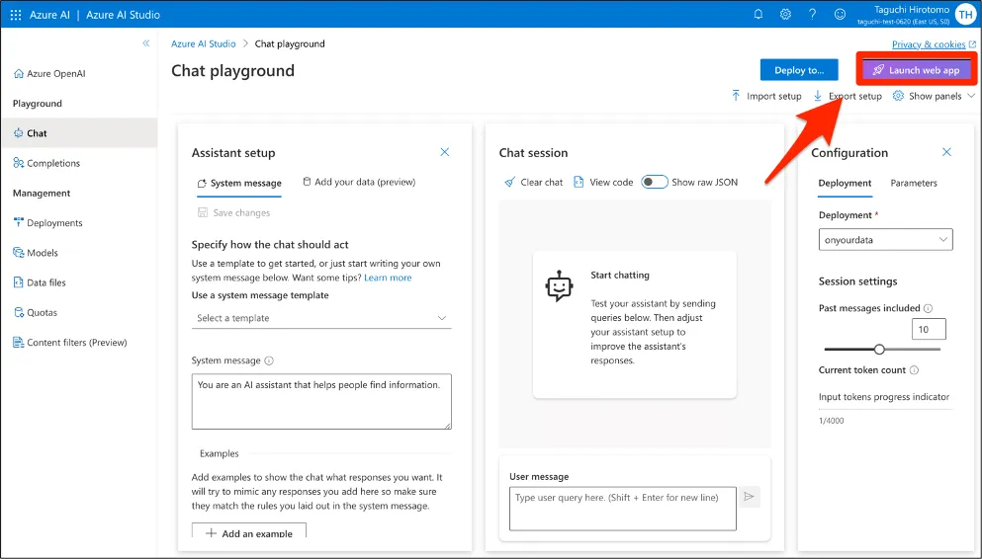Adjust the Past messages included slider
The height and width of the screenshot is (559, 982).
[x=879, y=349]
